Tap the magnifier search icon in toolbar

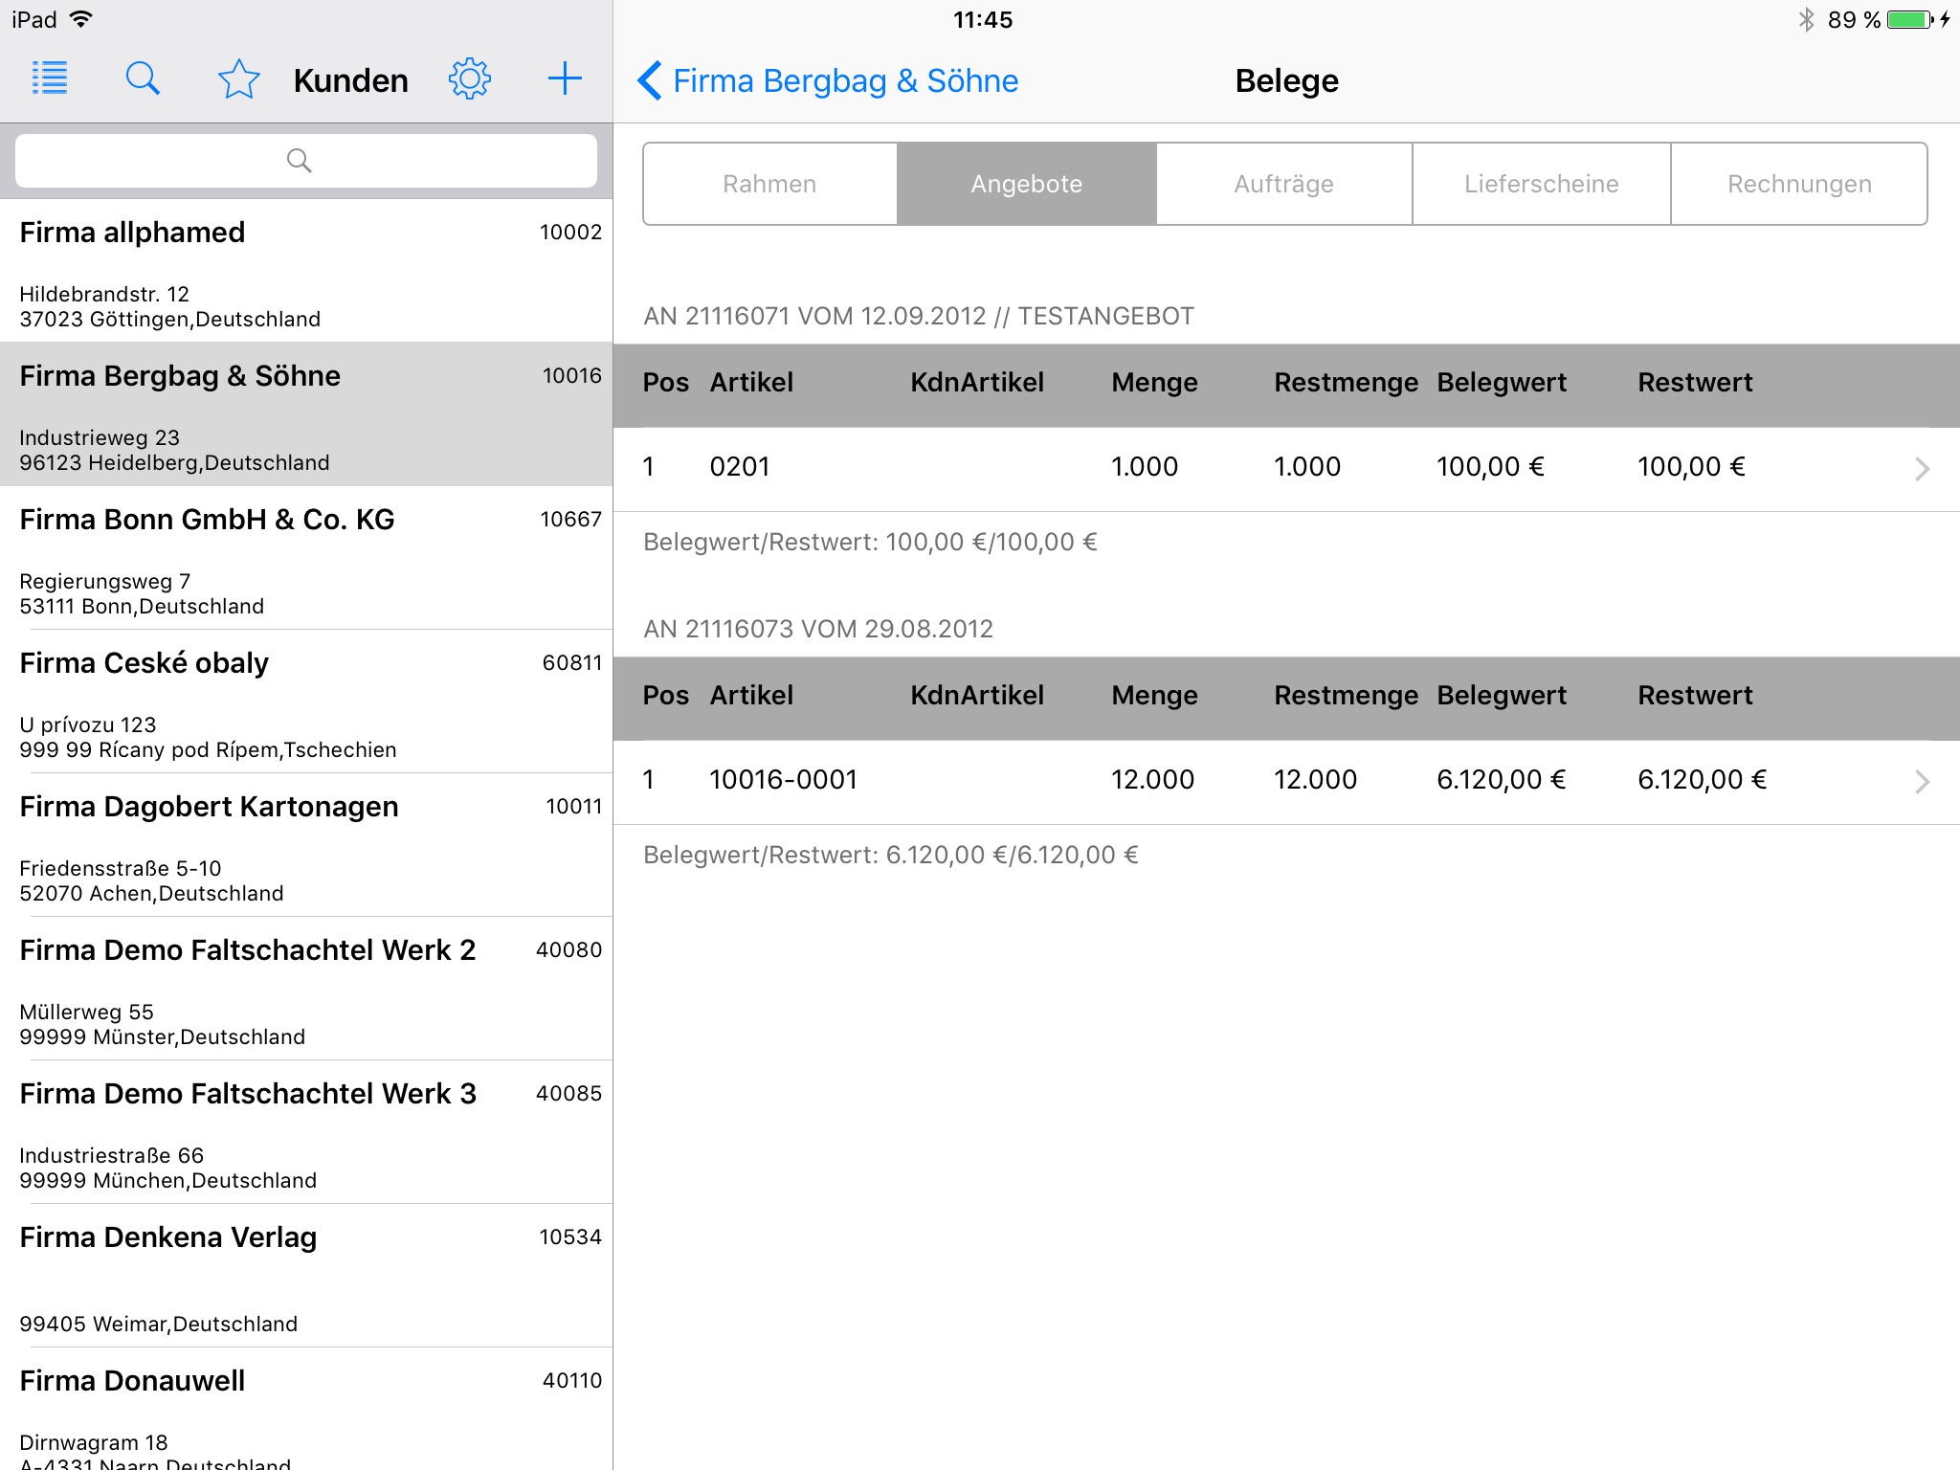(x=143, y=78)
